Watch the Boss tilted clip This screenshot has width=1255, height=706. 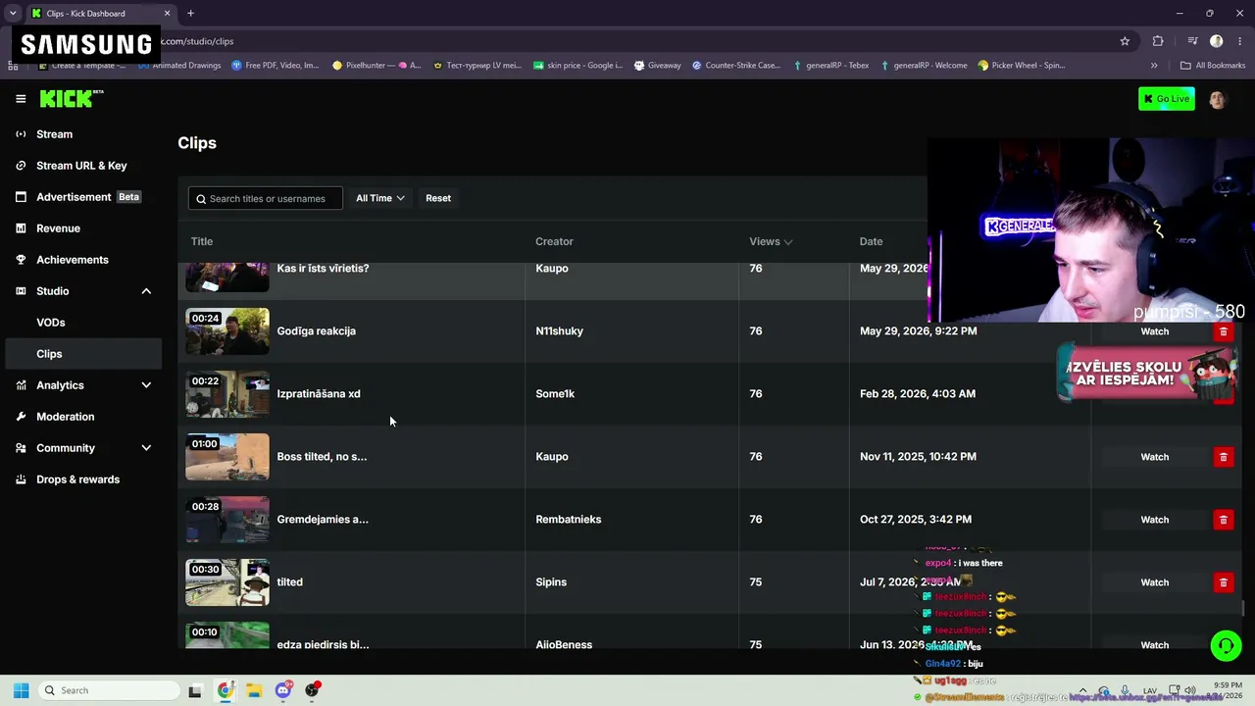(1154, 457)
